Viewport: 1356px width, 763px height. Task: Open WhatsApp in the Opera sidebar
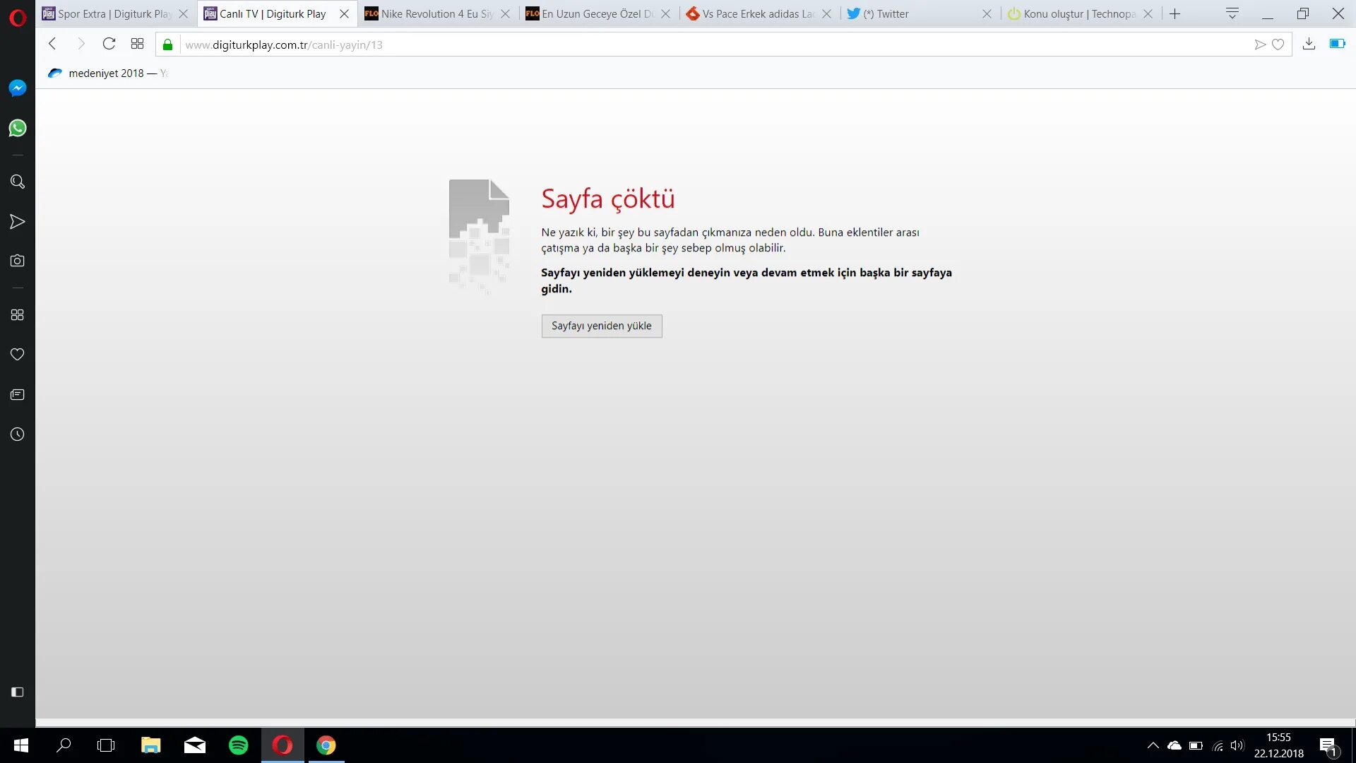pyautogui.click(x=18, y=128)
